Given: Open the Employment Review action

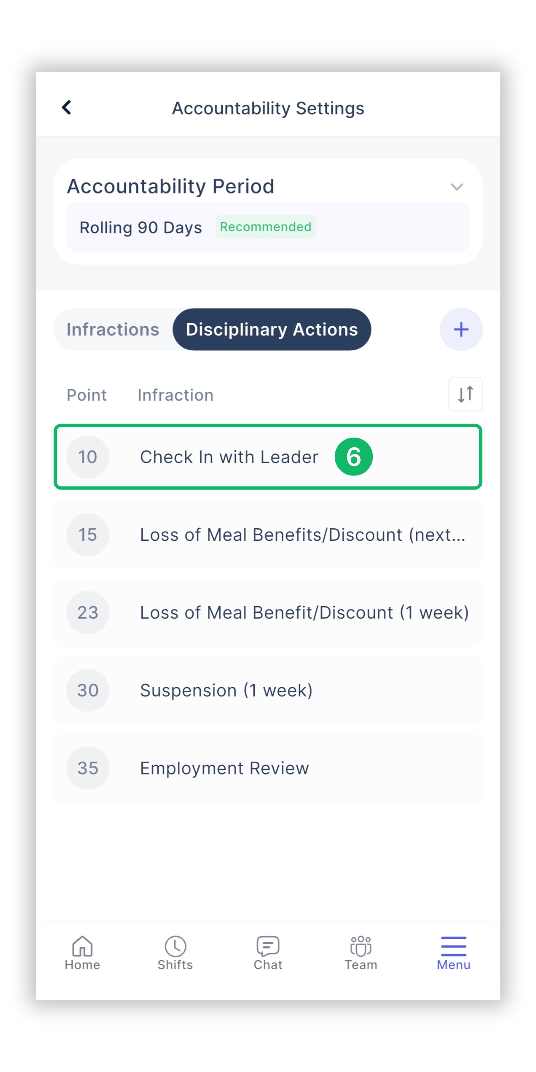Looking at the screenshot, I should (268, 768).
